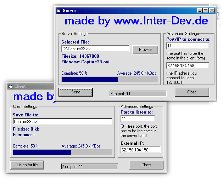
Task: Click the Client transfer progress bar
Action: (63, 152)
